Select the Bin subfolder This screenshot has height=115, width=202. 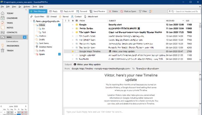click(44, 29)
